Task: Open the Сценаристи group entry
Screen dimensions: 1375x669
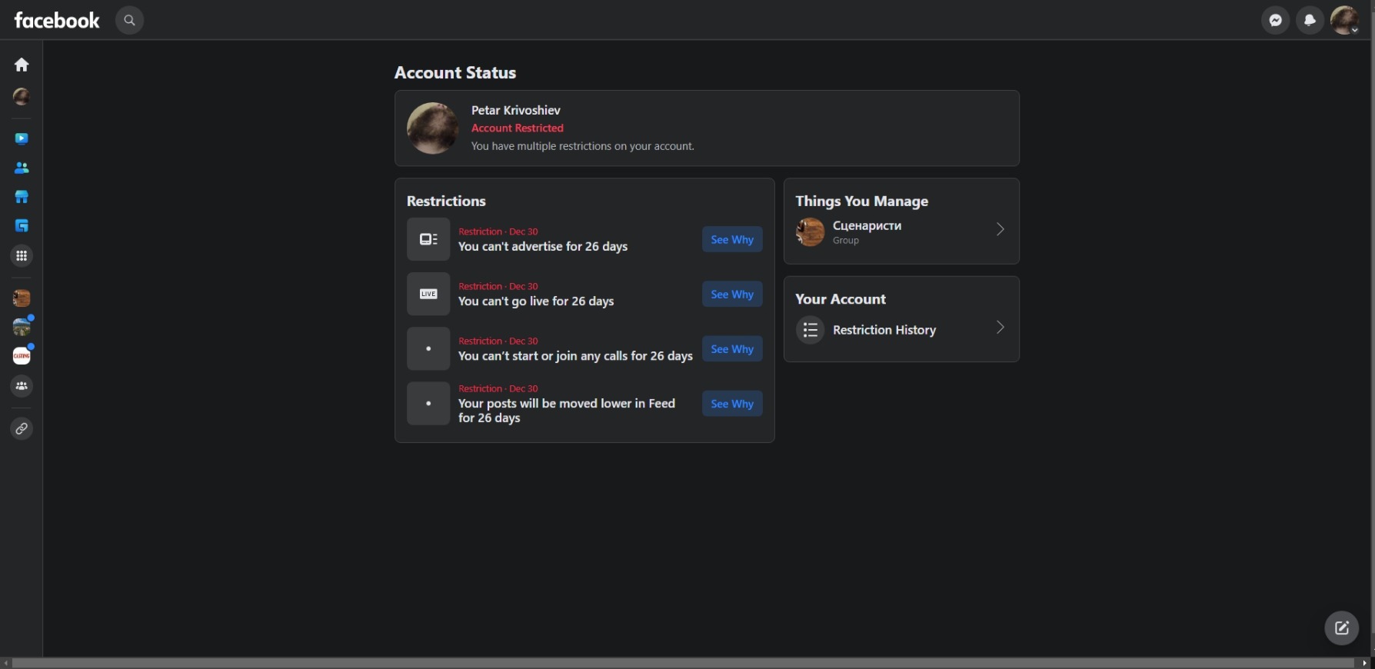Action: click(x=901, y=231)
